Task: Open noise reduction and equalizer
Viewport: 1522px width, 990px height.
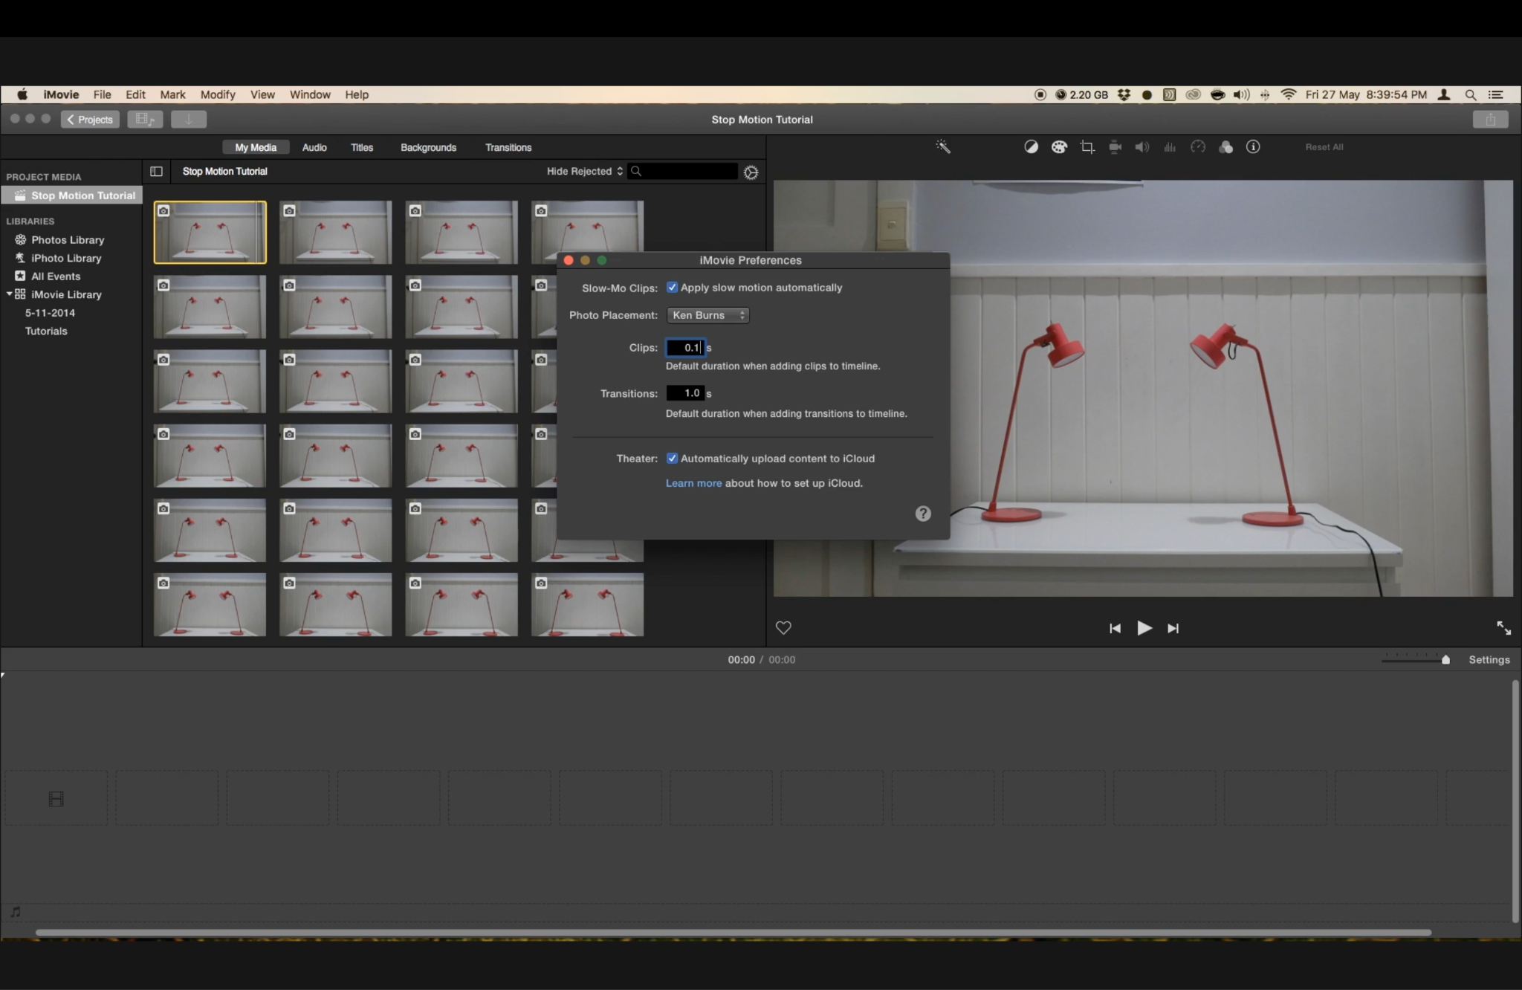Action: tap(1170, 146)
